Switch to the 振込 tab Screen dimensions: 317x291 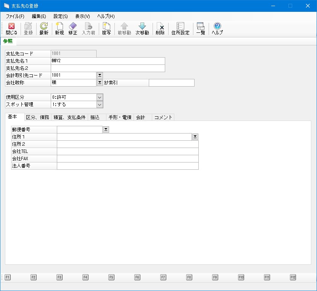(97, 117)
